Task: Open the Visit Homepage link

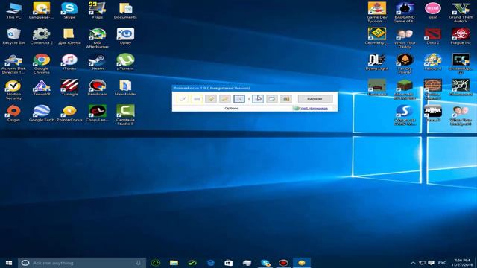Action: (314, 108)
